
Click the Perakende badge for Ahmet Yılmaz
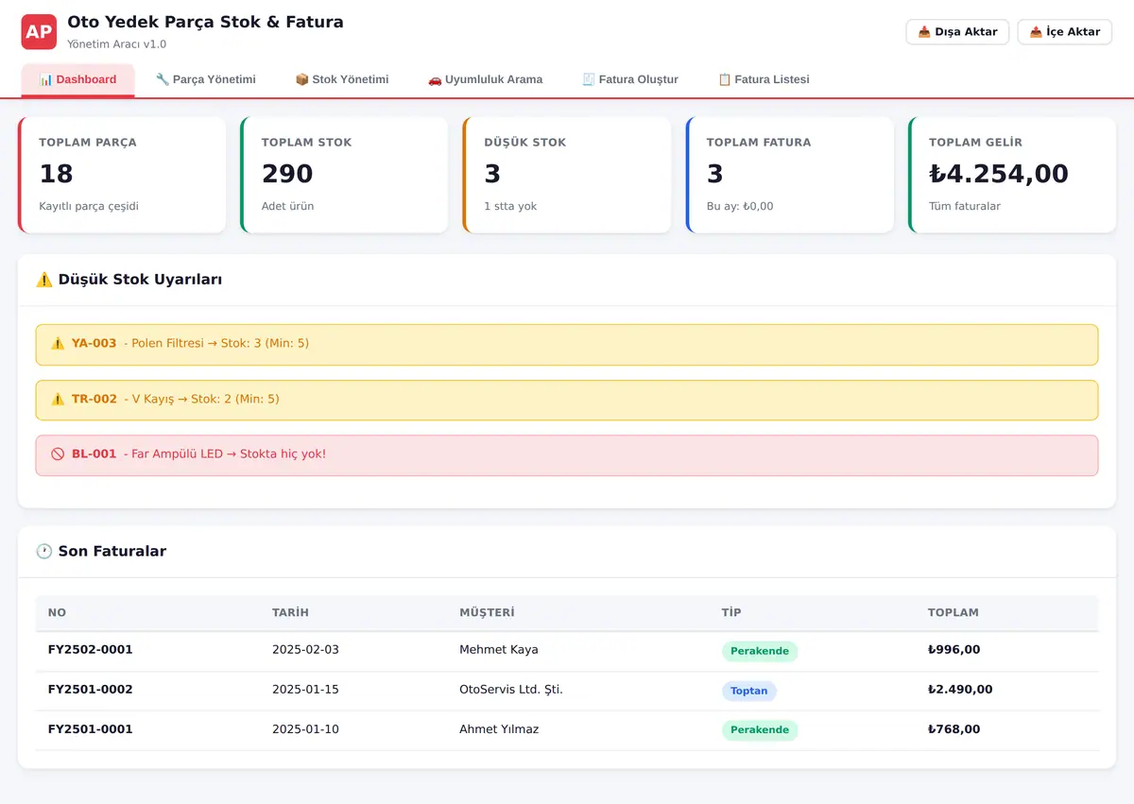760,730
